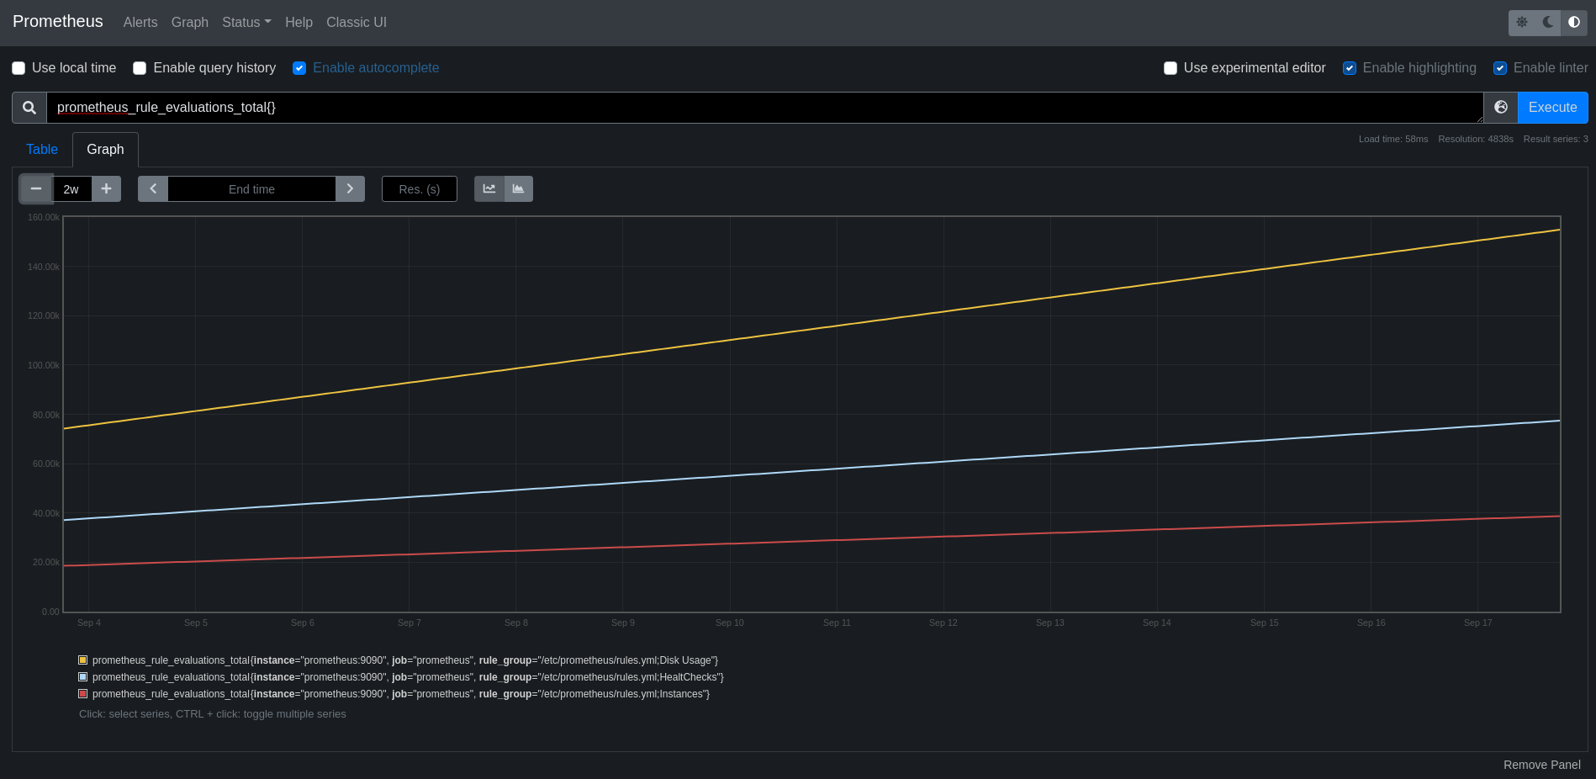Toggle Enable highlighting checkbox
Screen dimensions: 1596x779
click(x=1350, y=68)
